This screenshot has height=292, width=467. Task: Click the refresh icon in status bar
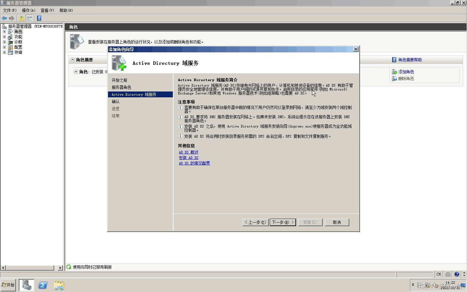[69, 267]
